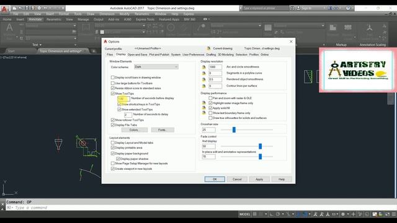Click the workspace switching gear icon

tap(343, 214)
